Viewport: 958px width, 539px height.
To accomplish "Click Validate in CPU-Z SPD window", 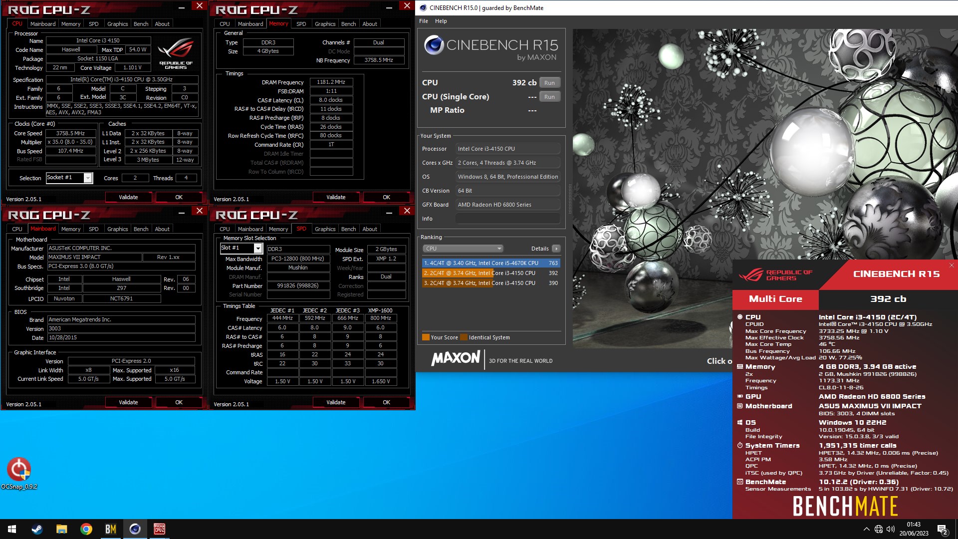I will pyautogui.click(x=336, y=402).
